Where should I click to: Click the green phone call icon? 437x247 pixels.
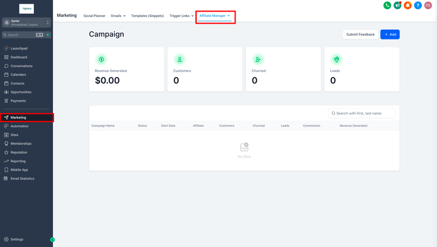(387, 5)
